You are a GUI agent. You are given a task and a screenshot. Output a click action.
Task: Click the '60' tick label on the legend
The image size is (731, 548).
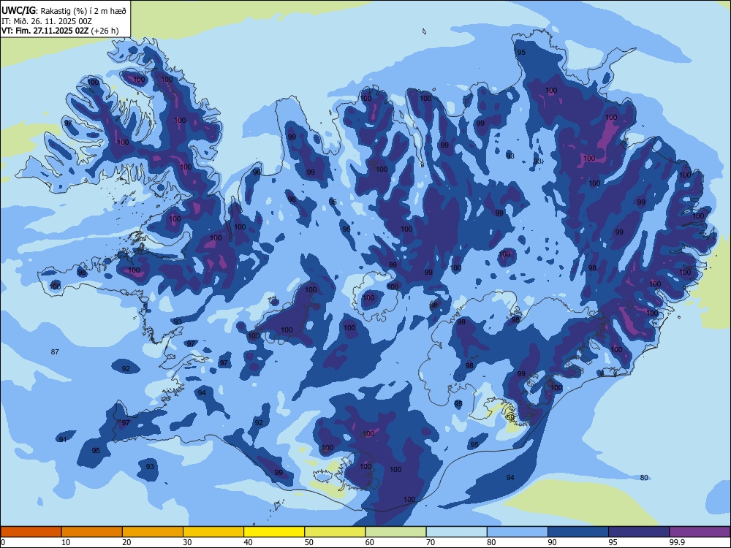pos(370,542)
